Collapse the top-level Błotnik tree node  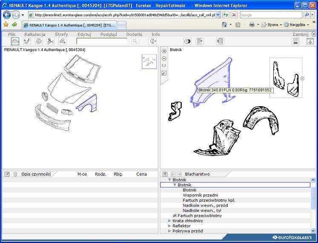click(x=170, y=180)
